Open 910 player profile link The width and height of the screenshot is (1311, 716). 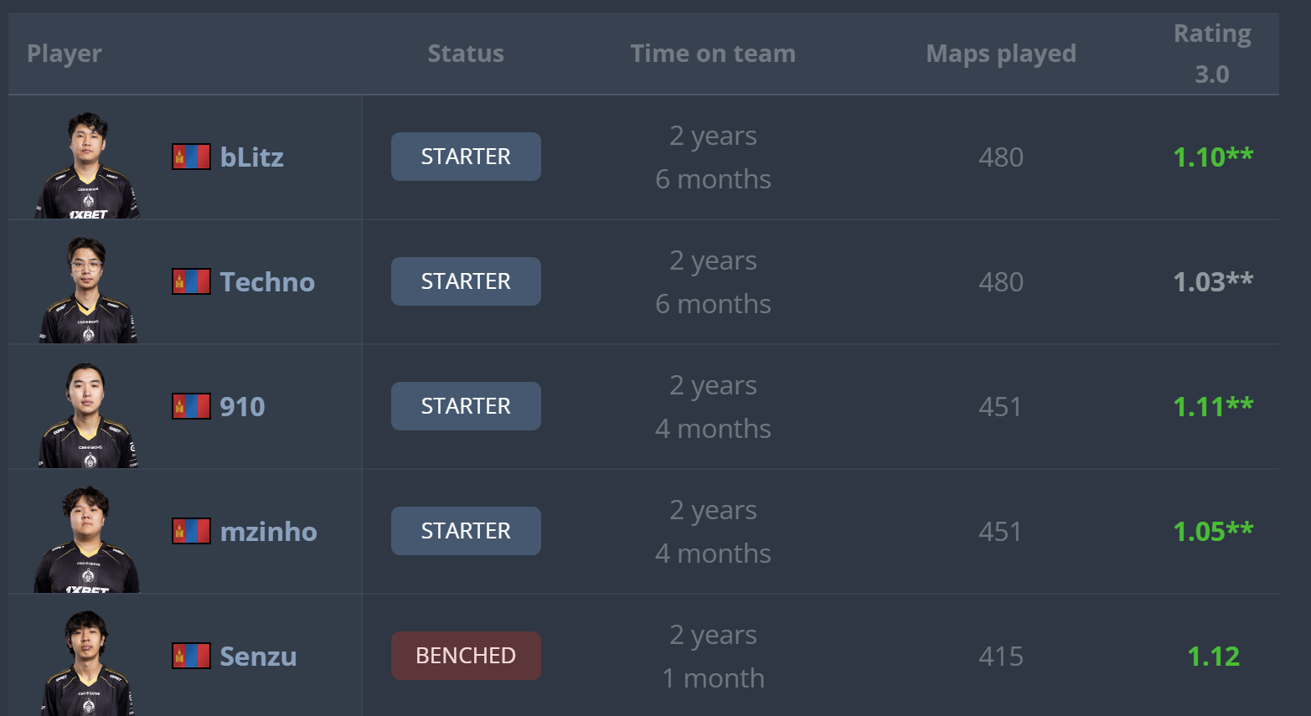coord(242,406)
